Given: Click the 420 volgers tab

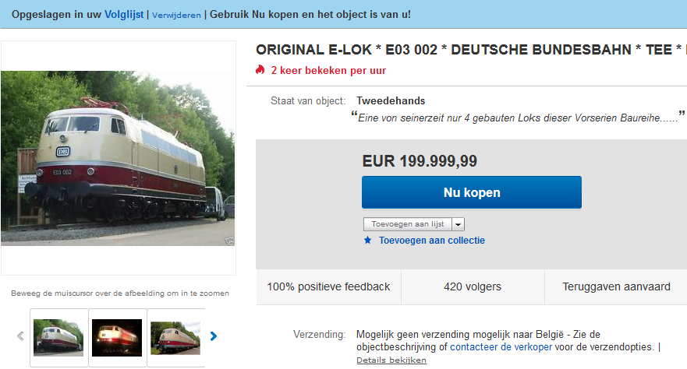Looking at the screenshot, I should (x=473, y=286).
